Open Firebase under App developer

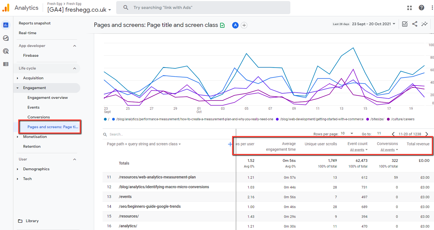coord(31,55)
